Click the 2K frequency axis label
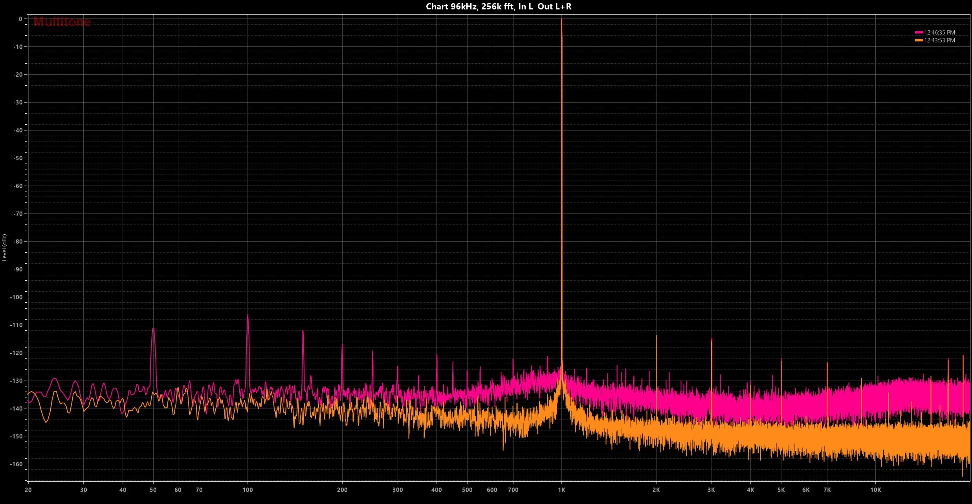 [x=656, y=490]
